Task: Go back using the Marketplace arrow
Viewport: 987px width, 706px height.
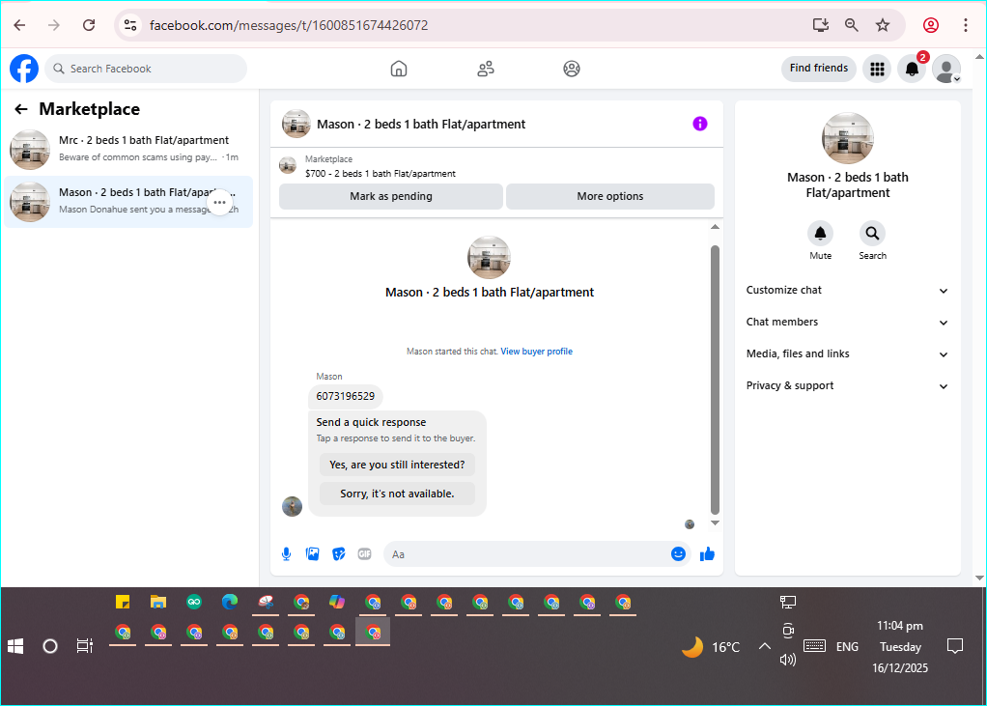Action: [21, 109]
